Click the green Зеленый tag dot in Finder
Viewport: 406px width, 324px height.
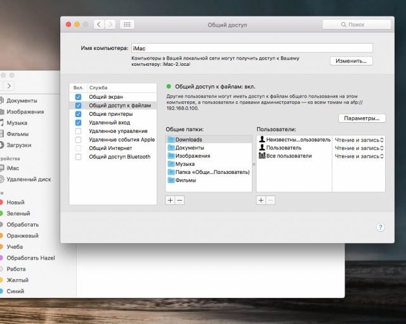[1, 213]
